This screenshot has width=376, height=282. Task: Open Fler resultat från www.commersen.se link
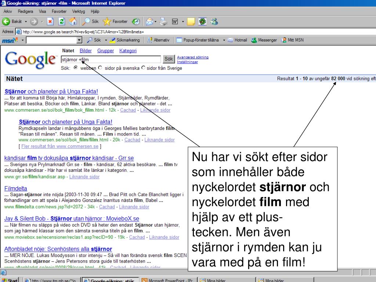[x=60, y=146]
